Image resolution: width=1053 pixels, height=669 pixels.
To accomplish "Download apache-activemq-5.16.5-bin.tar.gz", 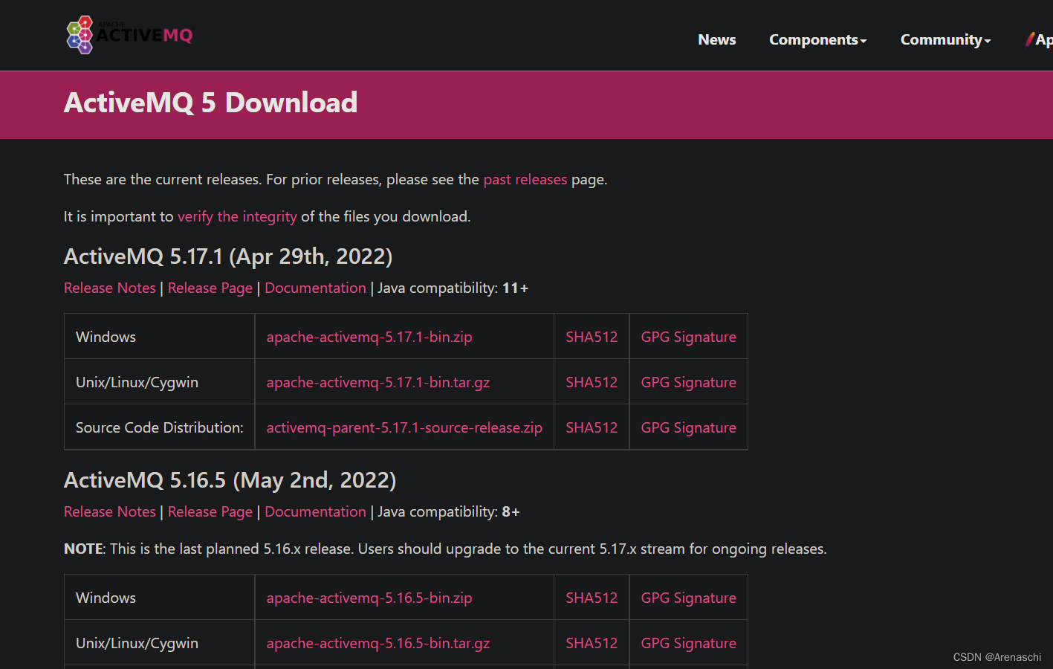I will coord(378,643).
